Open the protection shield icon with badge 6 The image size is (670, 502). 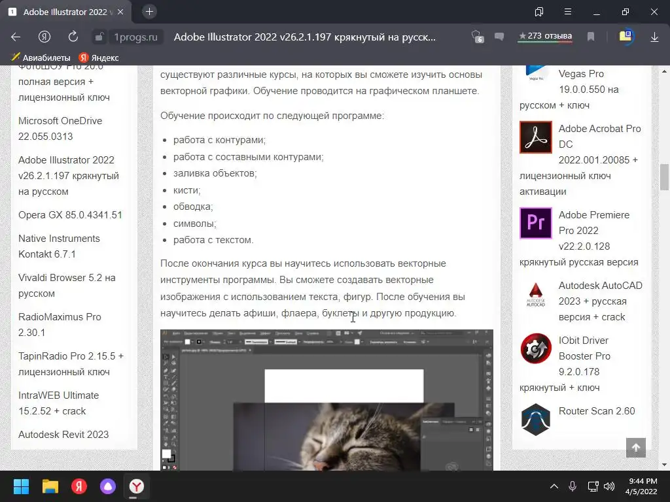[477, 37]
